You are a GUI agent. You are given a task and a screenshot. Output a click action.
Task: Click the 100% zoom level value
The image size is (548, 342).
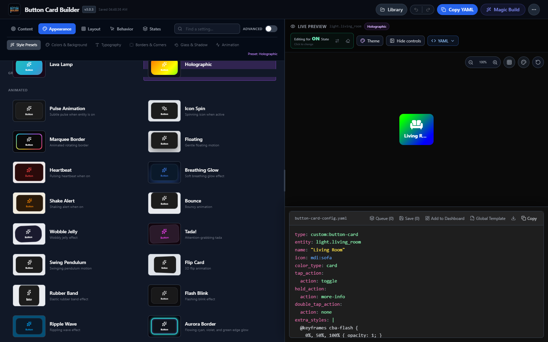483,62
